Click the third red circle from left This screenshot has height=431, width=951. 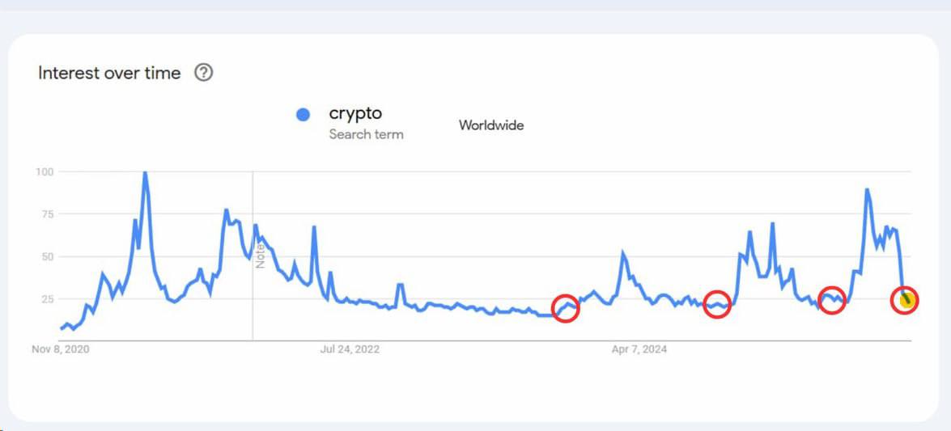[x=832, y=299]
